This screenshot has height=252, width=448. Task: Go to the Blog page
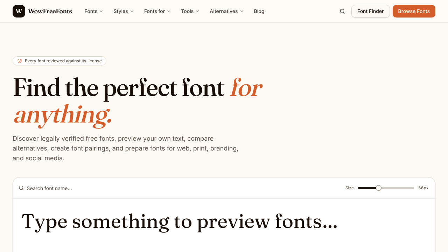click(x=259, y=11)
